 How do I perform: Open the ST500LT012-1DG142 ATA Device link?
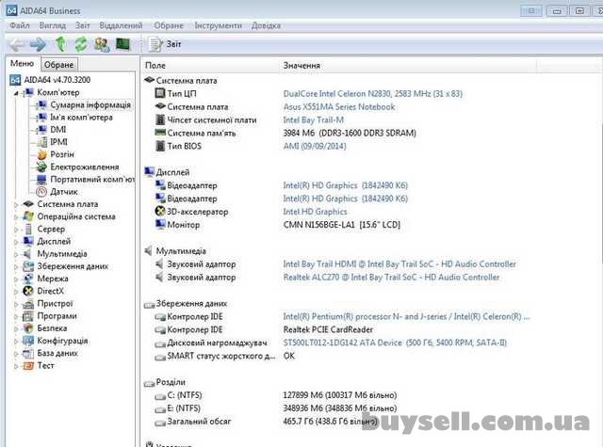coord(395,343)
